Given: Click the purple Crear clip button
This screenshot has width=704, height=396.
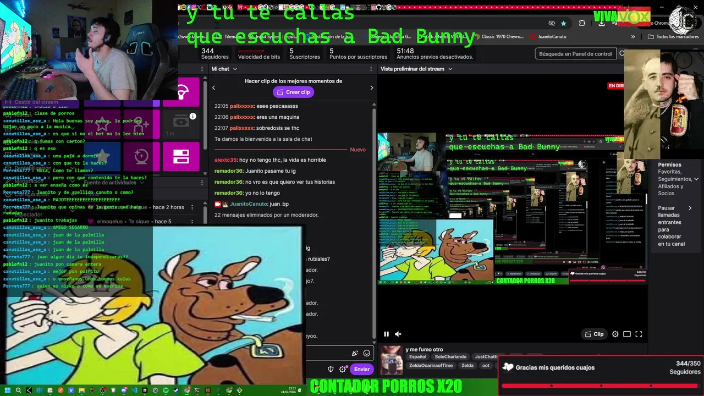Looking at the screenshot, I should coord(293,92).
